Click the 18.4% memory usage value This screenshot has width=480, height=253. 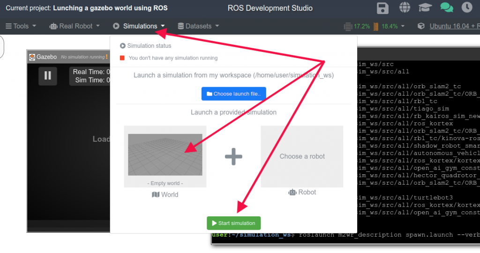[x=390, y=26]
